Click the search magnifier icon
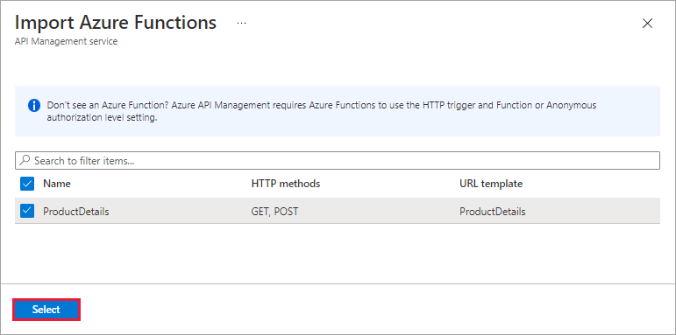The width and height of the screenshot is (676, 335). tap(25, 160)
